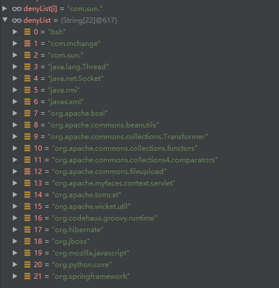The width and height of the screenshot is (279, 288).
Task: Click the element icon for index 7 org.apache.bcel
Action: pos(27,113)
